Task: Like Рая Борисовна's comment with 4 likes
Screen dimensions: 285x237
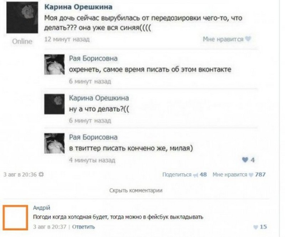Action: [x=245, y=160]
